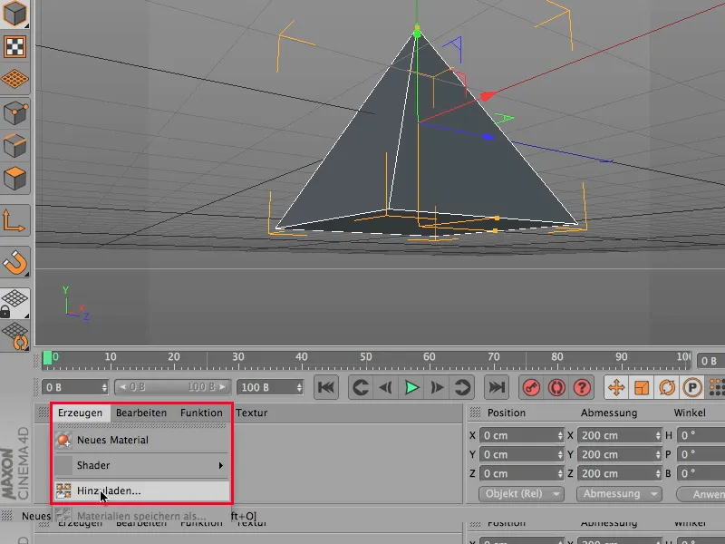Toggle point-level animation dots icon
Viewport: 725px width, 544px height.
(717, 387)
